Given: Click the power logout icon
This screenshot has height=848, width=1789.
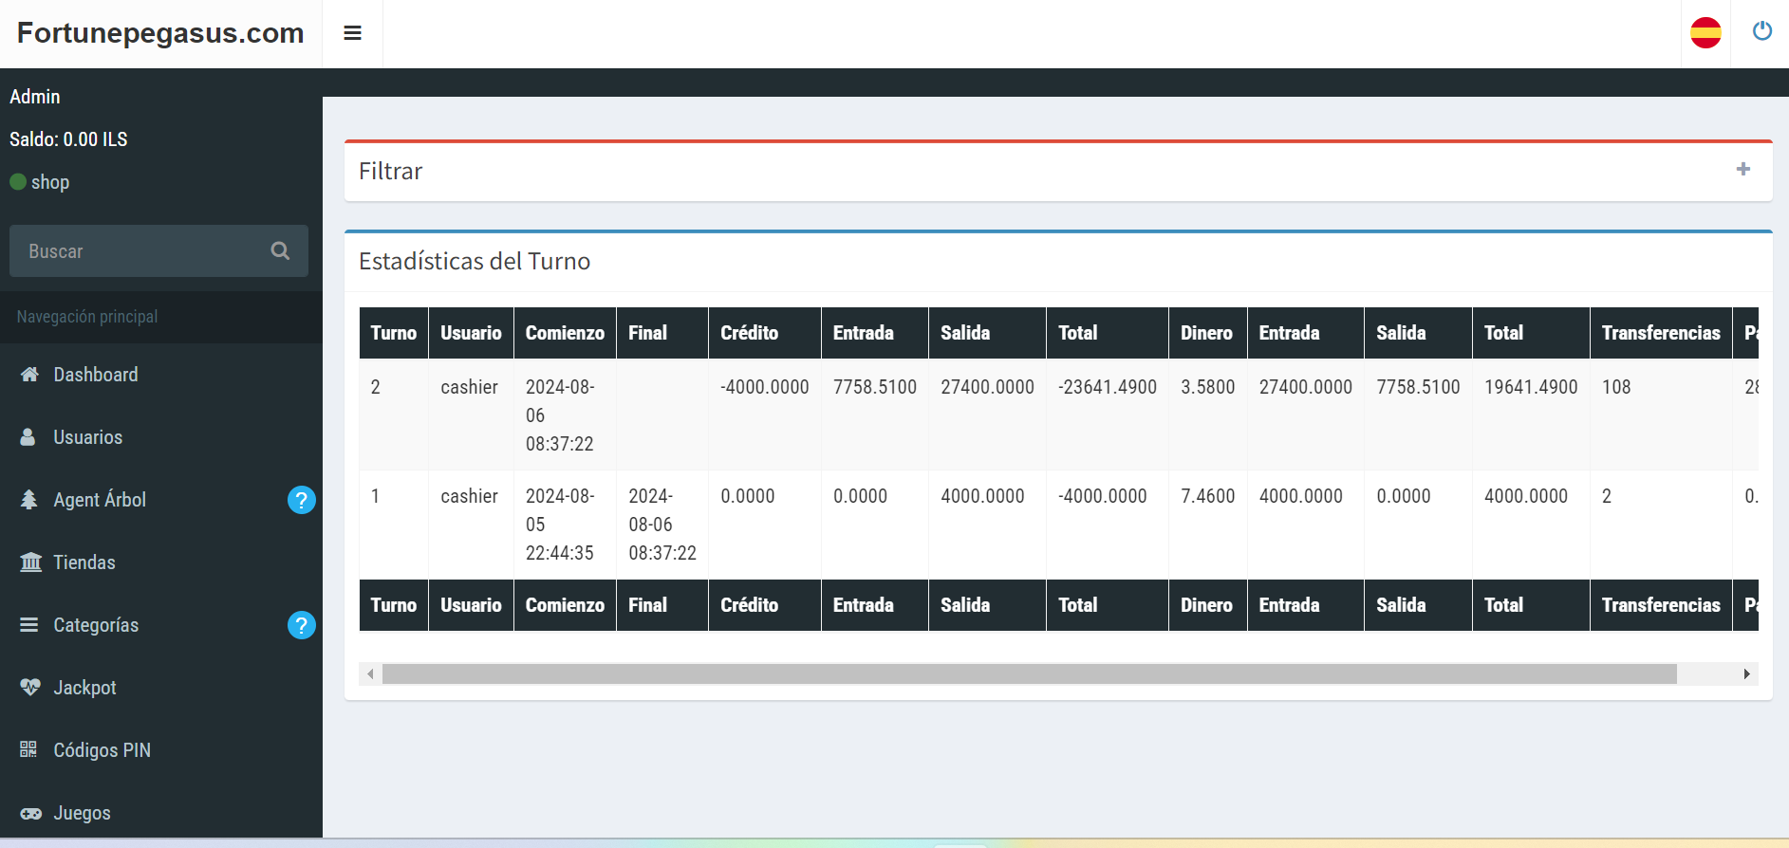Looking at the screenshot, I should (x=1761, y=31).
